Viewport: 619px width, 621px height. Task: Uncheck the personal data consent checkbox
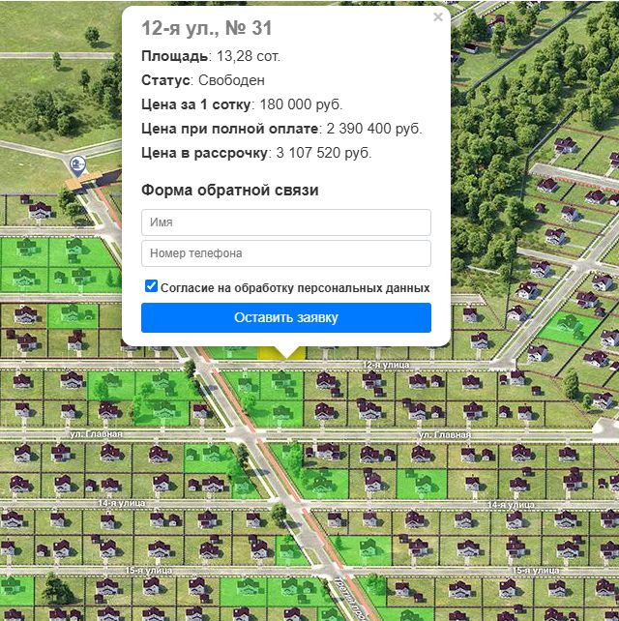click(x=151, y=286)
